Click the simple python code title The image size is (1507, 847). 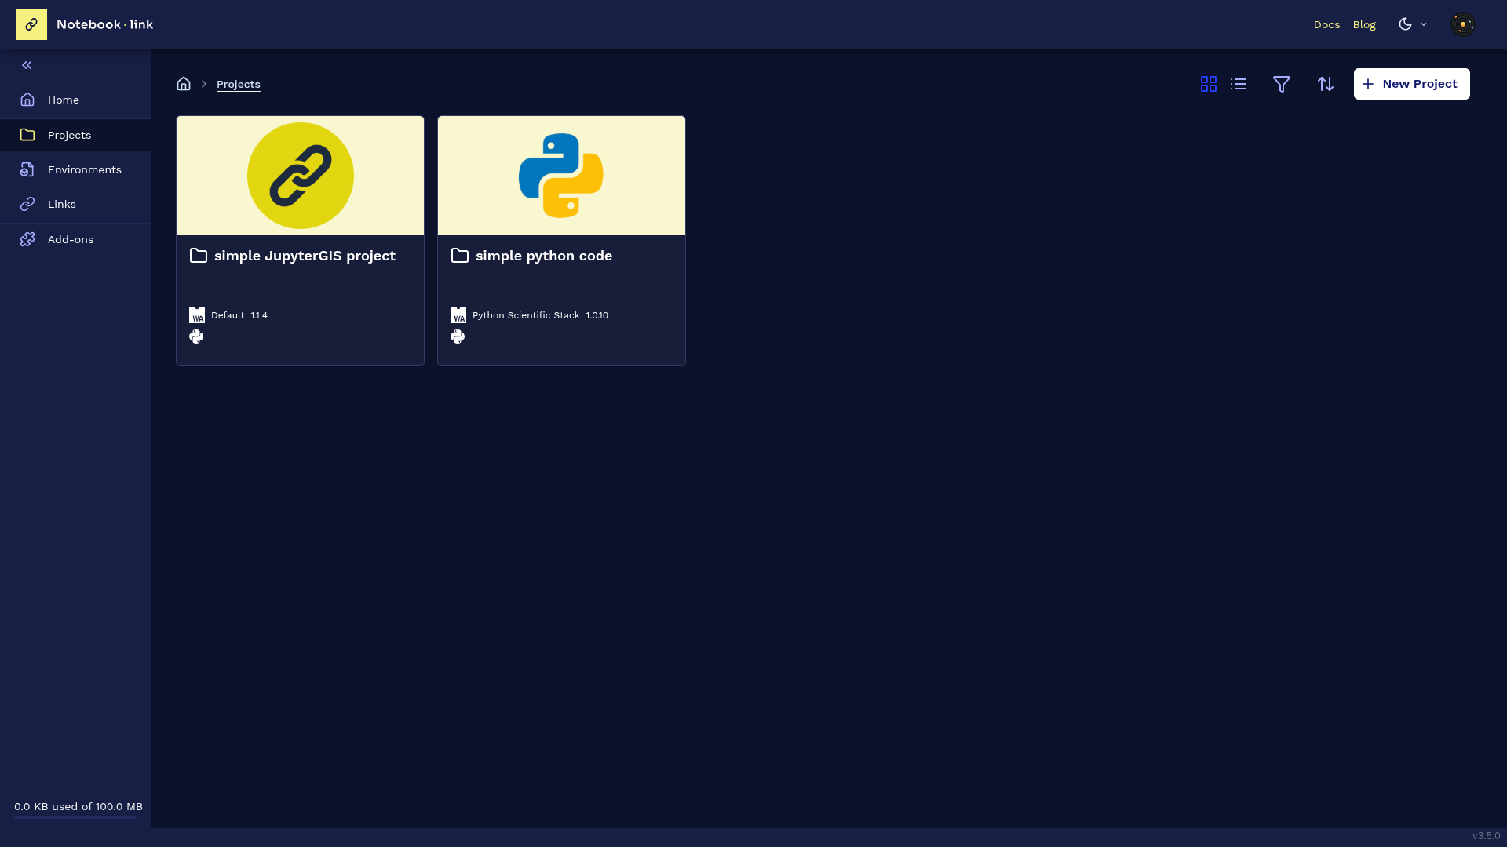point(544,256)
